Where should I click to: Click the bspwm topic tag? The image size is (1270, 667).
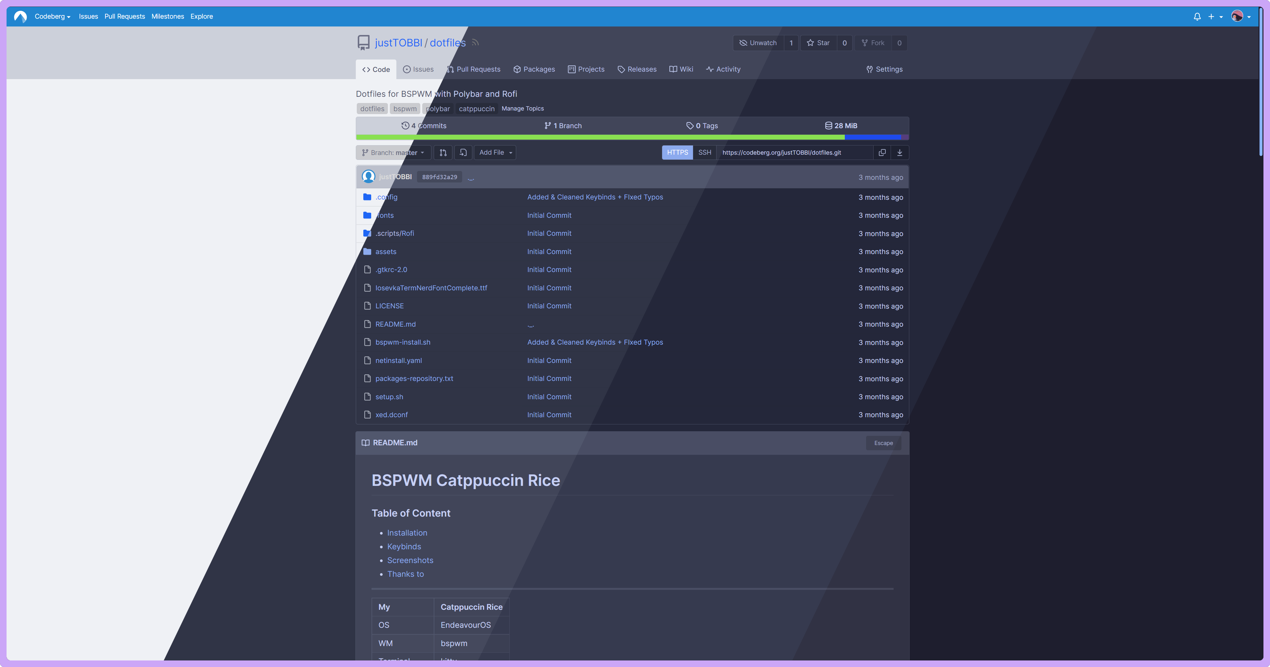(405, 109)
